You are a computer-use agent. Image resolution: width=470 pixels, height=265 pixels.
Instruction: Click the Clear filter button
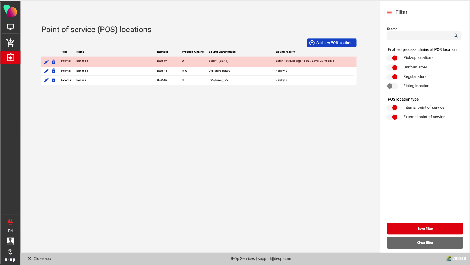pos(425,242)
